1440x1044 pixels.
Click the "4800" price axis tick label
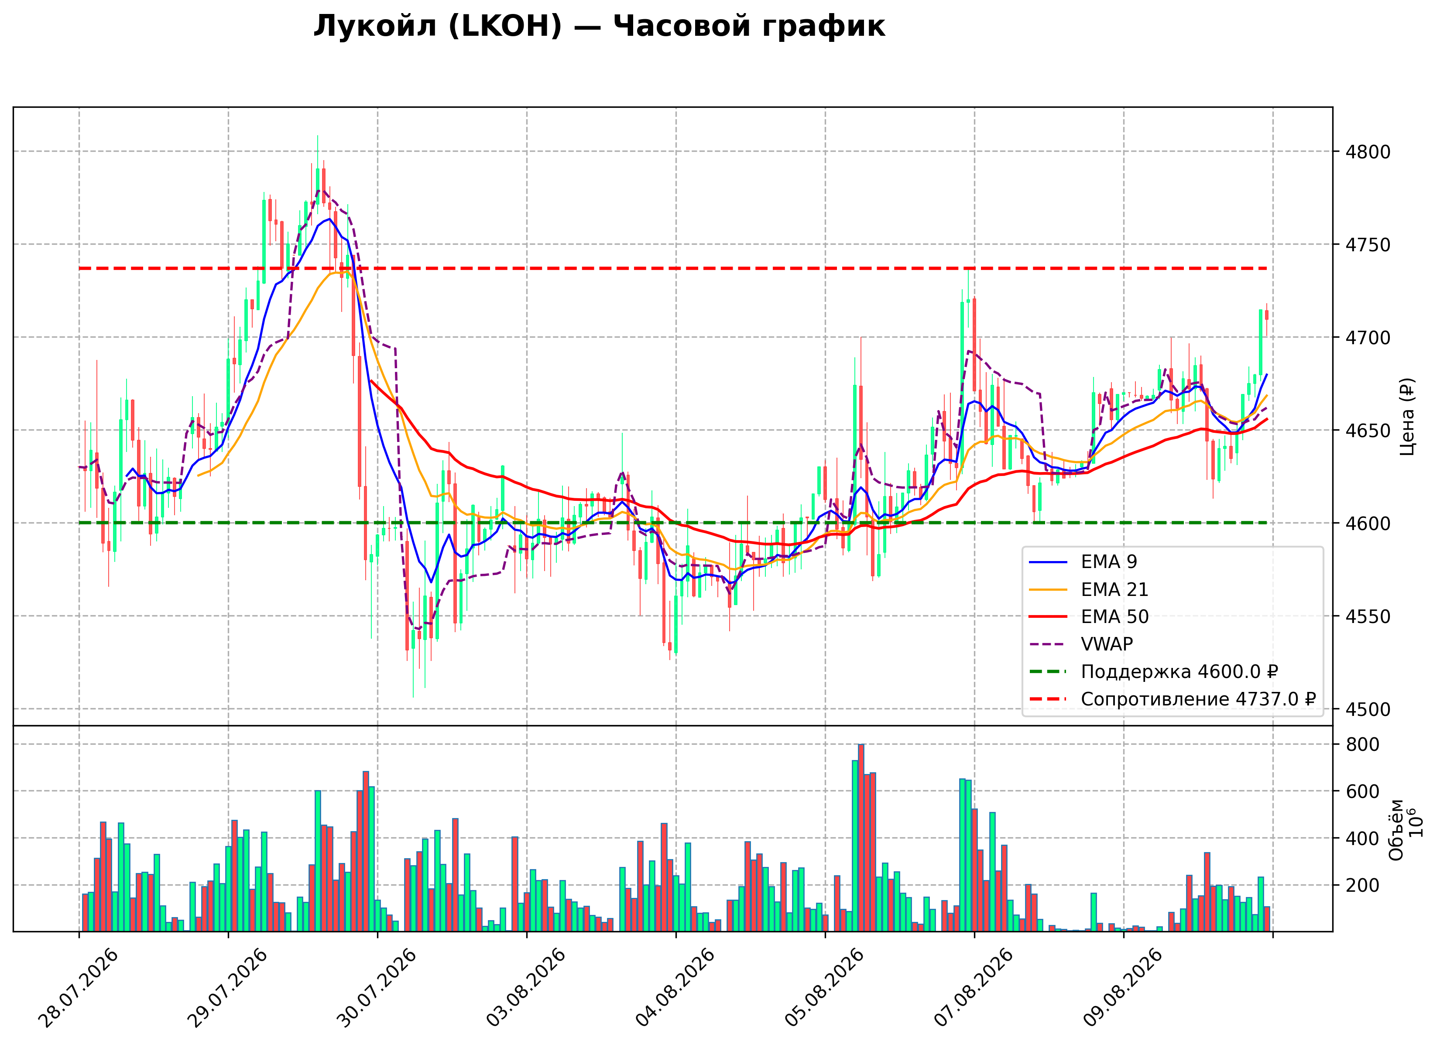1368,152
